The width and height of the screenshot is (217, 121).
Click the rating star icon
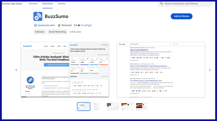[x=79, y=25]
